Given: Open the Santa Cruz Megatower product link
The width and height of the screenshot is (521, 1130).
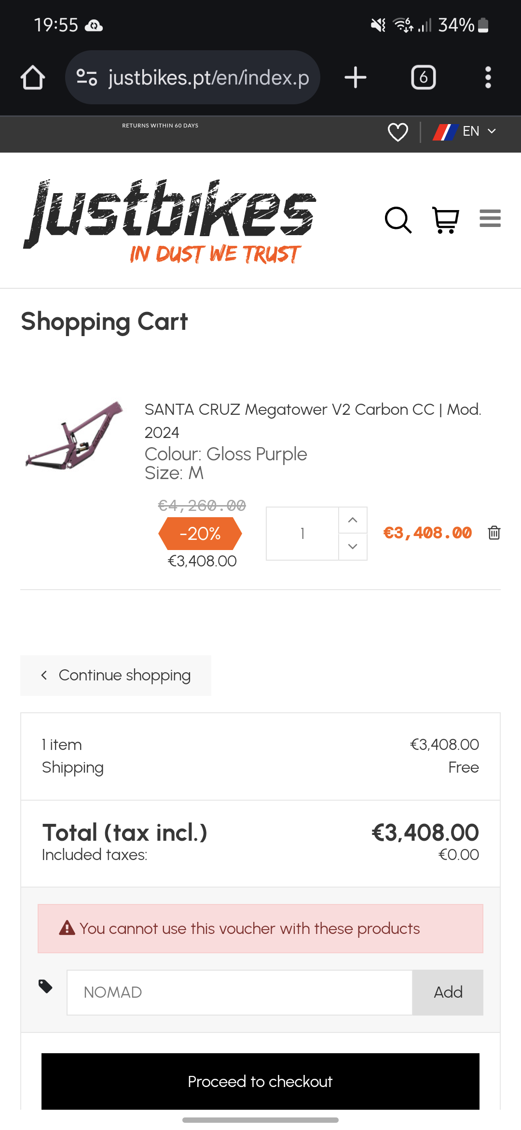Looking at the screenshot, I should [x=313, y=410].
